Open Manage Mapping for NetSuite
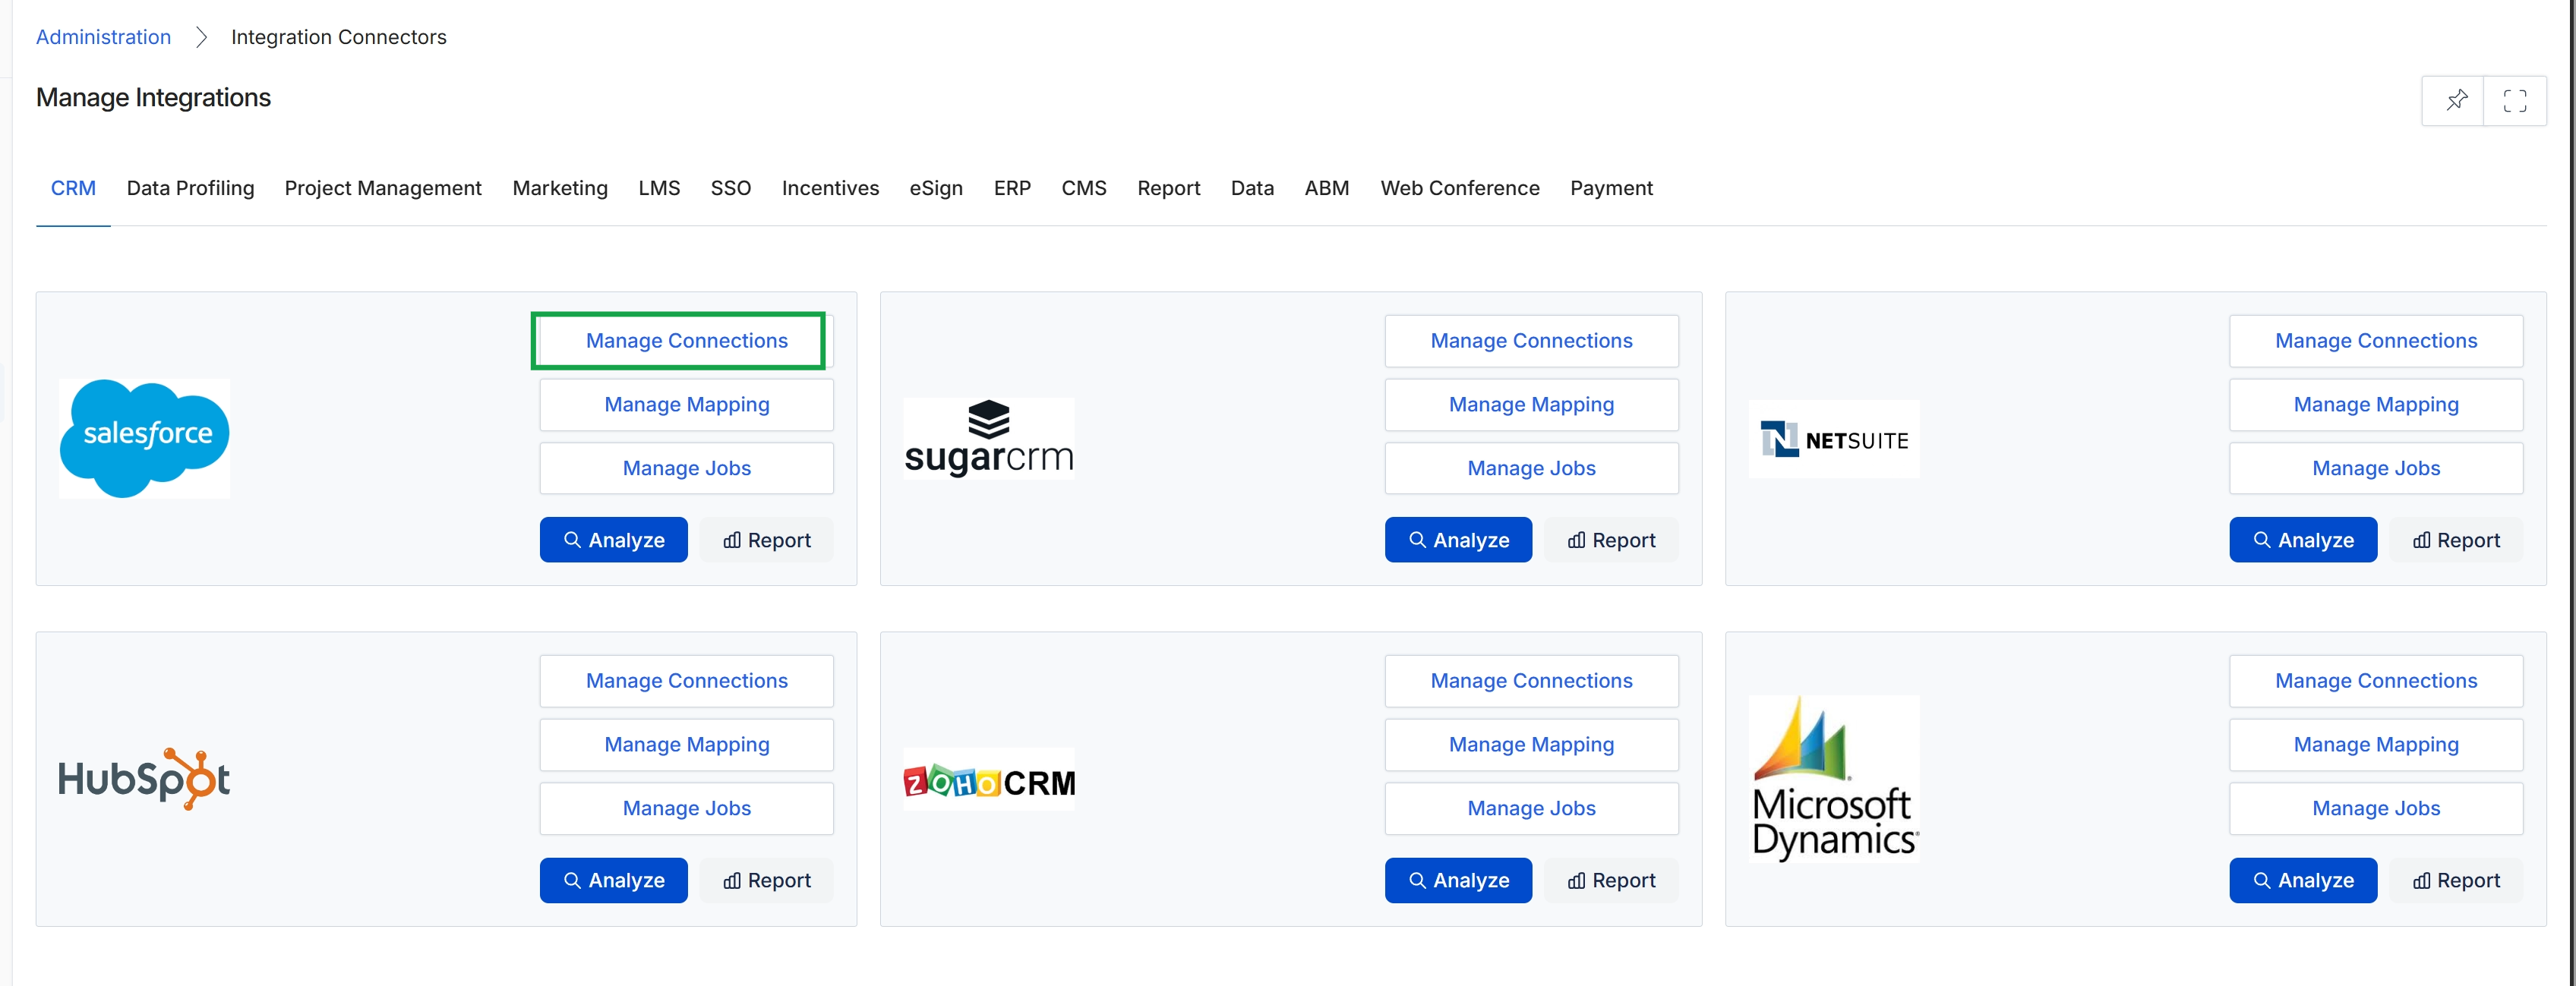 (x=2376, y=405)
